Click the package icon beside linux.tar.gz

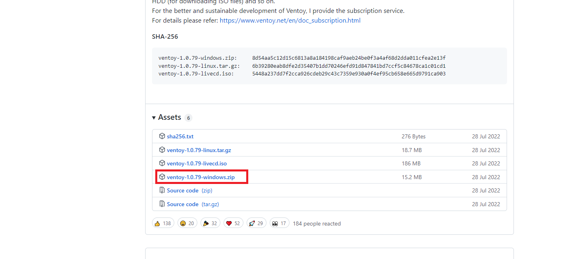coord(162,150)
